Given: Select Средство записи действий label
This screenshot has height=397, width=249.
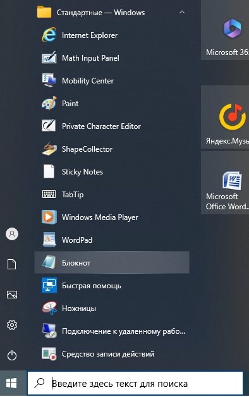Looking at the screenshot, I should pyautogui.click(x=108, y=354).
